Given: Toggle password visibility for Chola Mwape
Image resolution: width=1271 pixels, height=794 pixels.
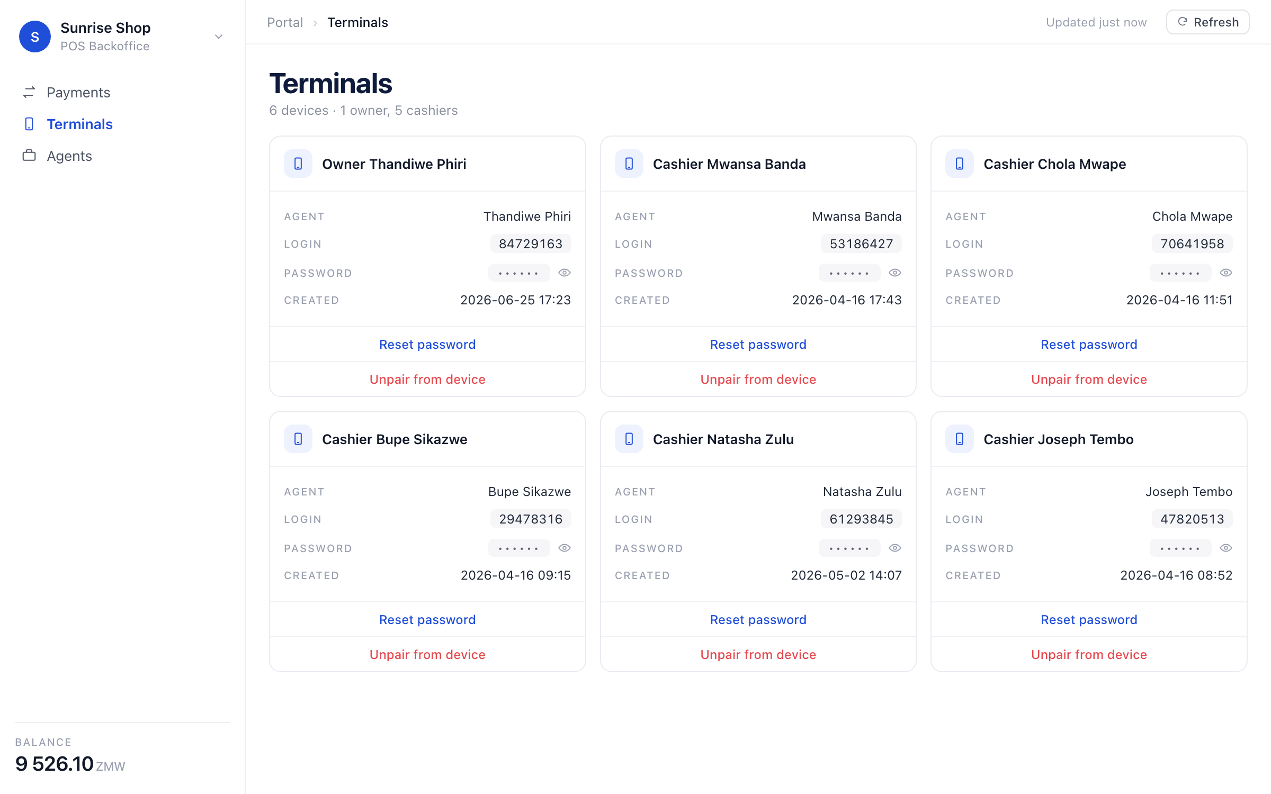Looking at the screenshot, I should [1226, 273].
